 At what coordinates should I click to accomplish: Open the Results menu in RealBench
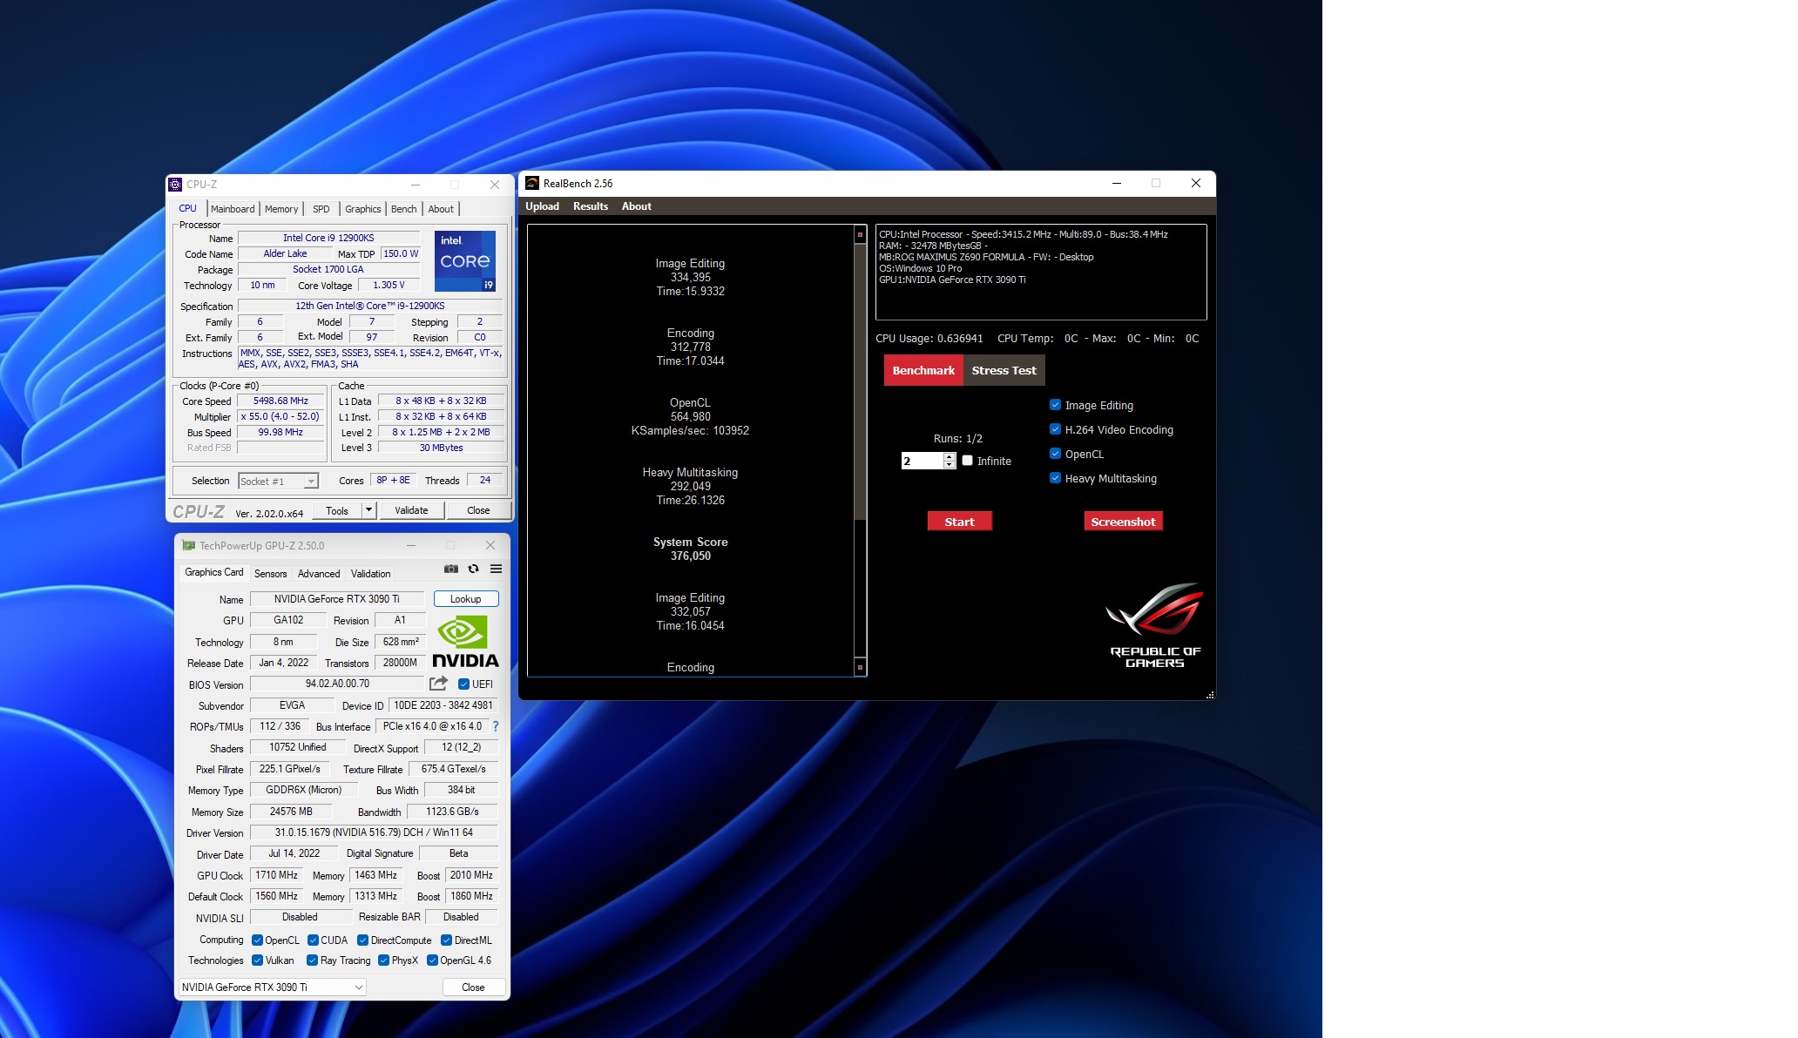point(591,206)
